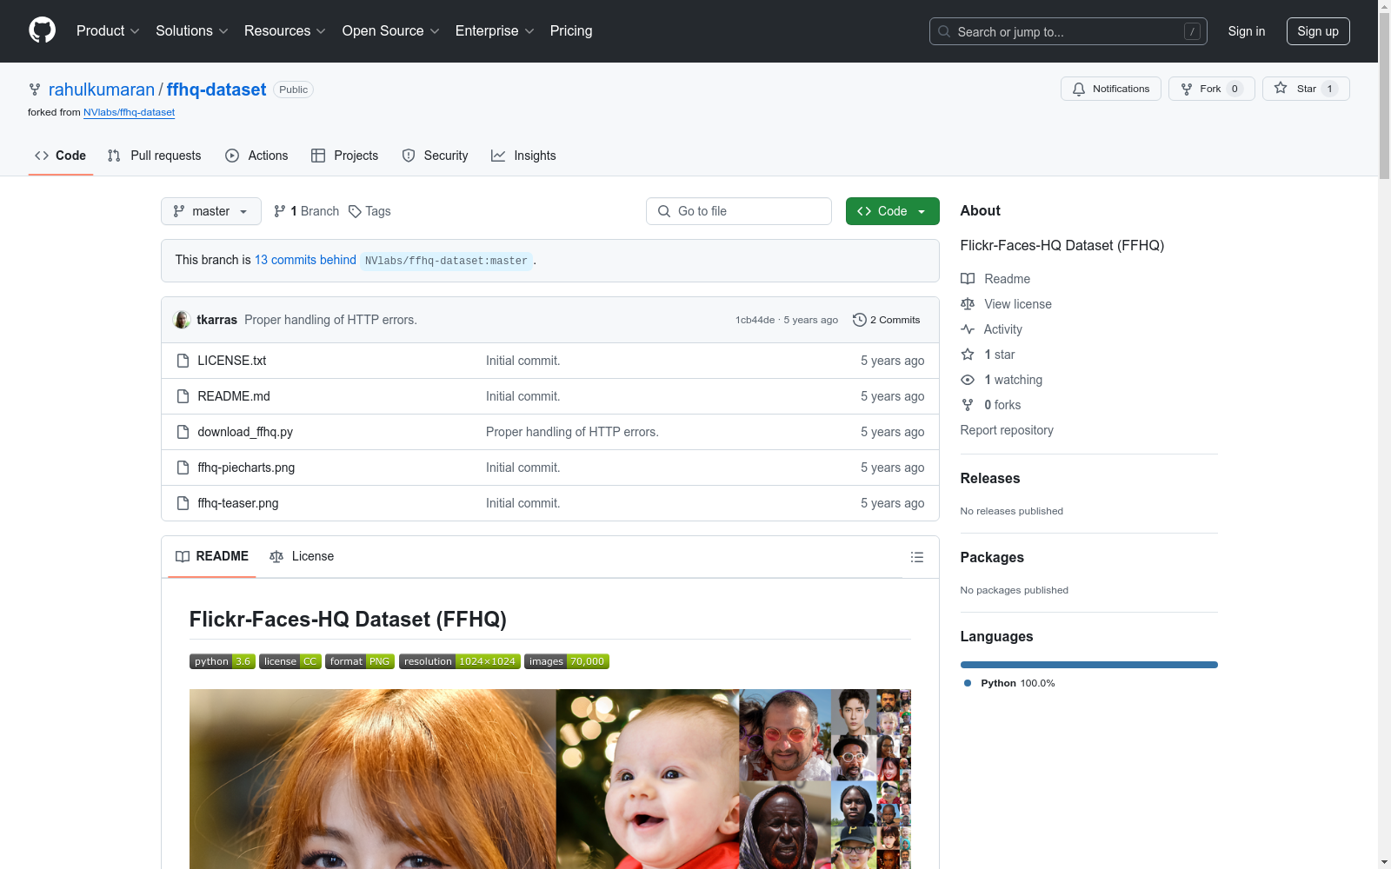The height and width of the screenshot is (869, 1391).
Task: Expand the Resources menu
Action: [284, 30]
